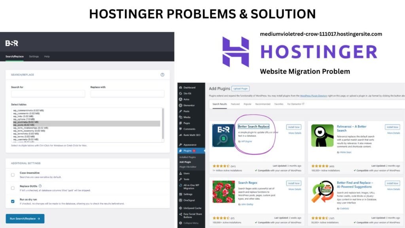Switch to the Settings tab in Better Search Replace
The width and height of the screenshot is (405, 228).
(34, 57)
